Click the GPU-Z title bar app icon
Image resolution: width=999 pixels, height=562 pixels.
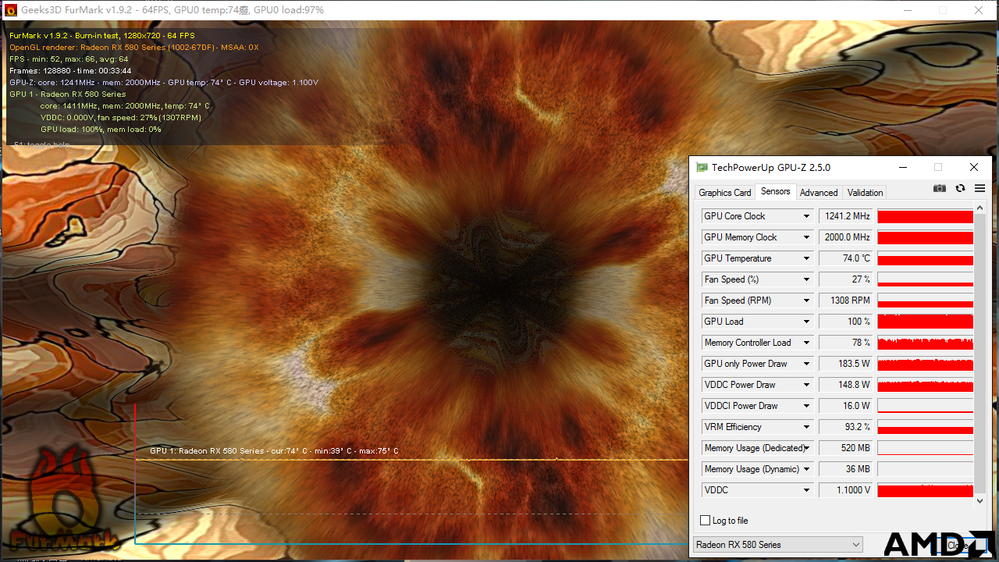(x=702, y=167)
